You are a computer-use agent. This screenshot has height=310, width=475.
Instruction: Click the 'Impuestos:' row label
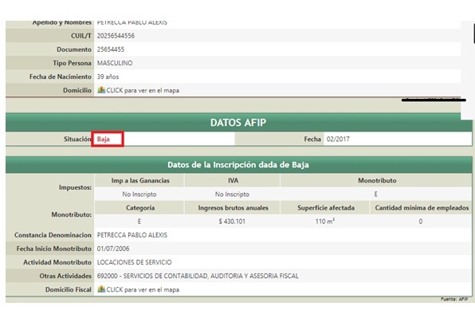coord(75,187)
